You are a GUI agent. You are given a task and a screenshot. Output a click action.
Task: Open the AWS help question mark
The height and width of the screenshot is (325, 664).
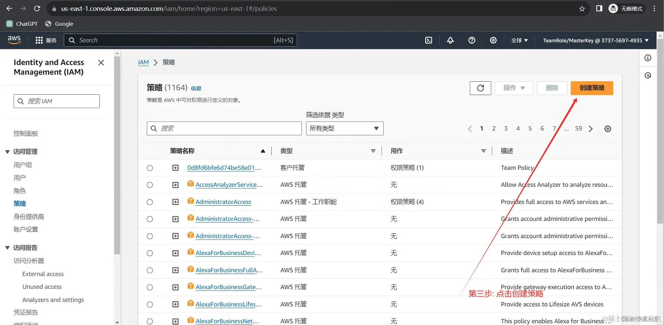pos(472,40)
